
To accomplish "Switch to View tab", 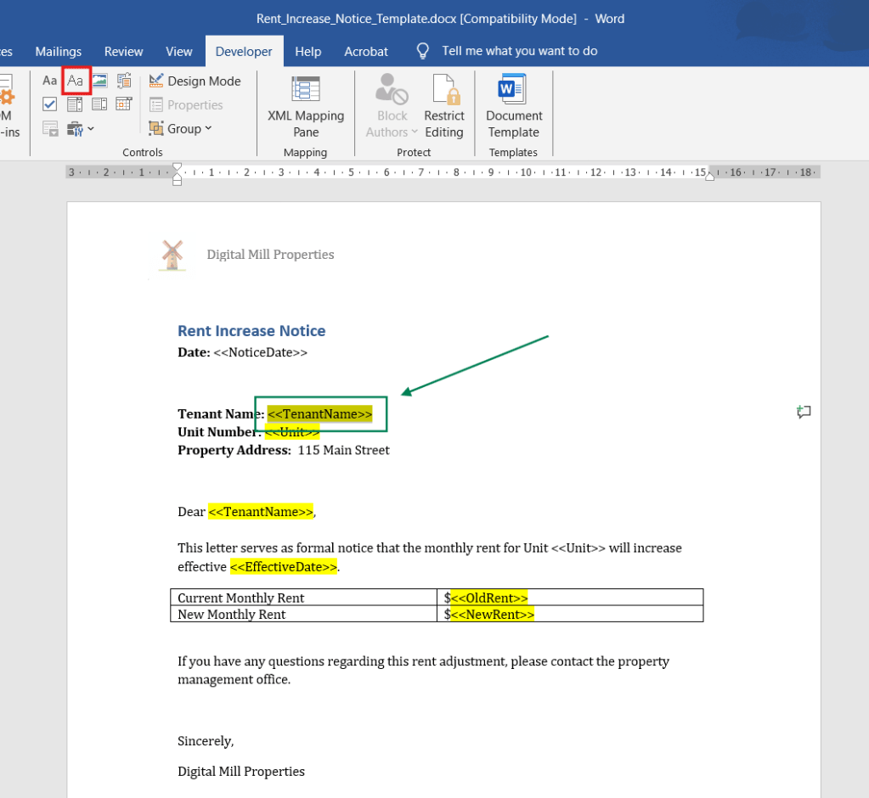I will [x=179, y=52].
